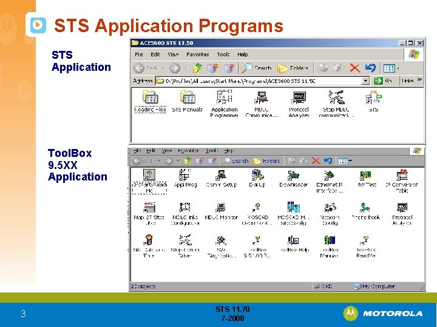Open Stop MDLC communication shortcut
Viewport: 437px width, 327px height.
tap(336, 104)
